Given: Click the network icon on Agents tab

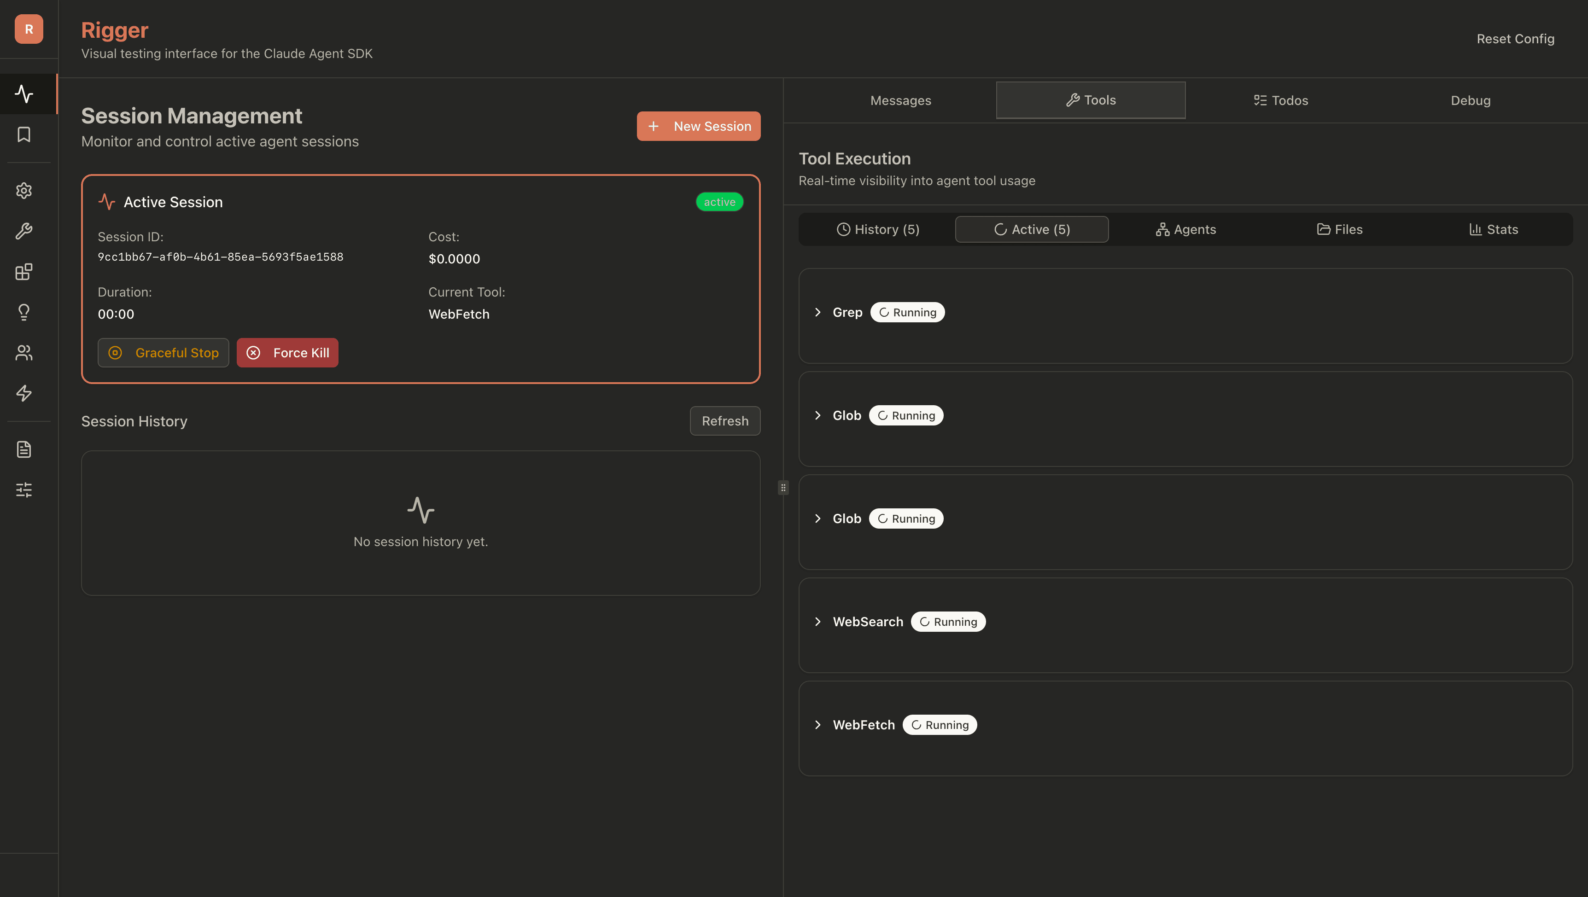Looking at the screenshot, I should tap(1162, 229).
